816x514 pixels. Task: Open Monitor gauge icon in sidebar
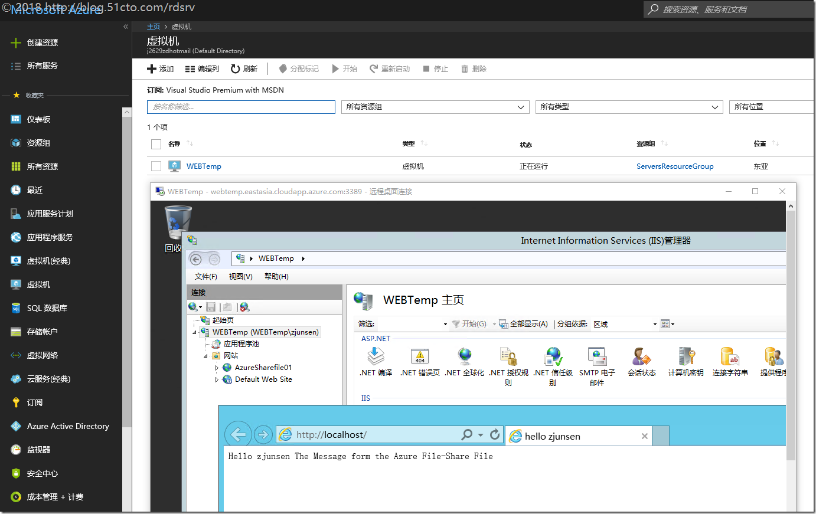(x=16, y=450)
